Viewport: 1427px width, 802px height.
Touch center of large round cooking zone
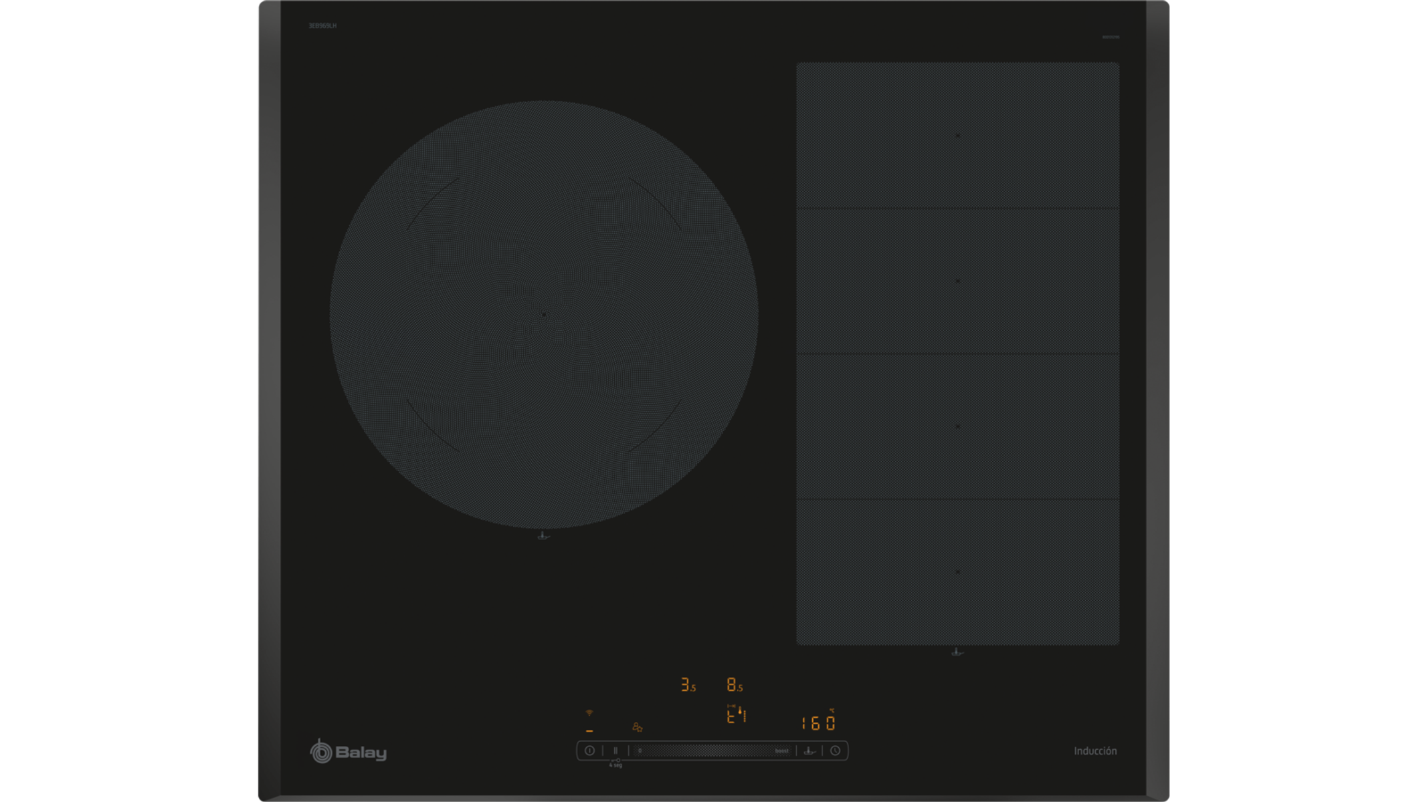[x=544, y=314]
